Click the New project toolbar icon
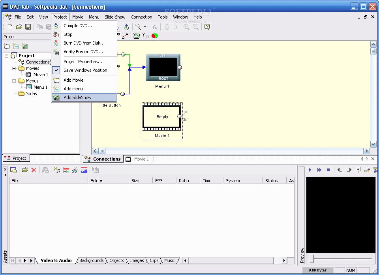Viewport: 379px width, 275px height. 10,27
